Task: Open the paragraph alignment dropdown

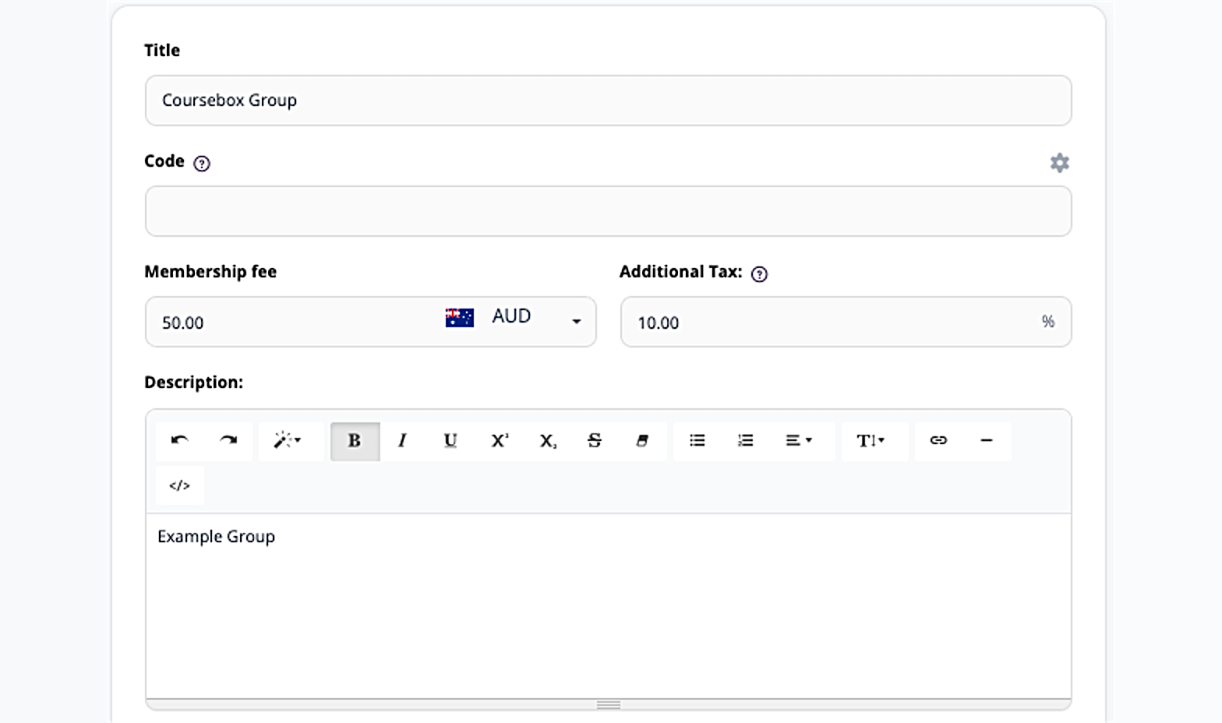Action: 800,441
